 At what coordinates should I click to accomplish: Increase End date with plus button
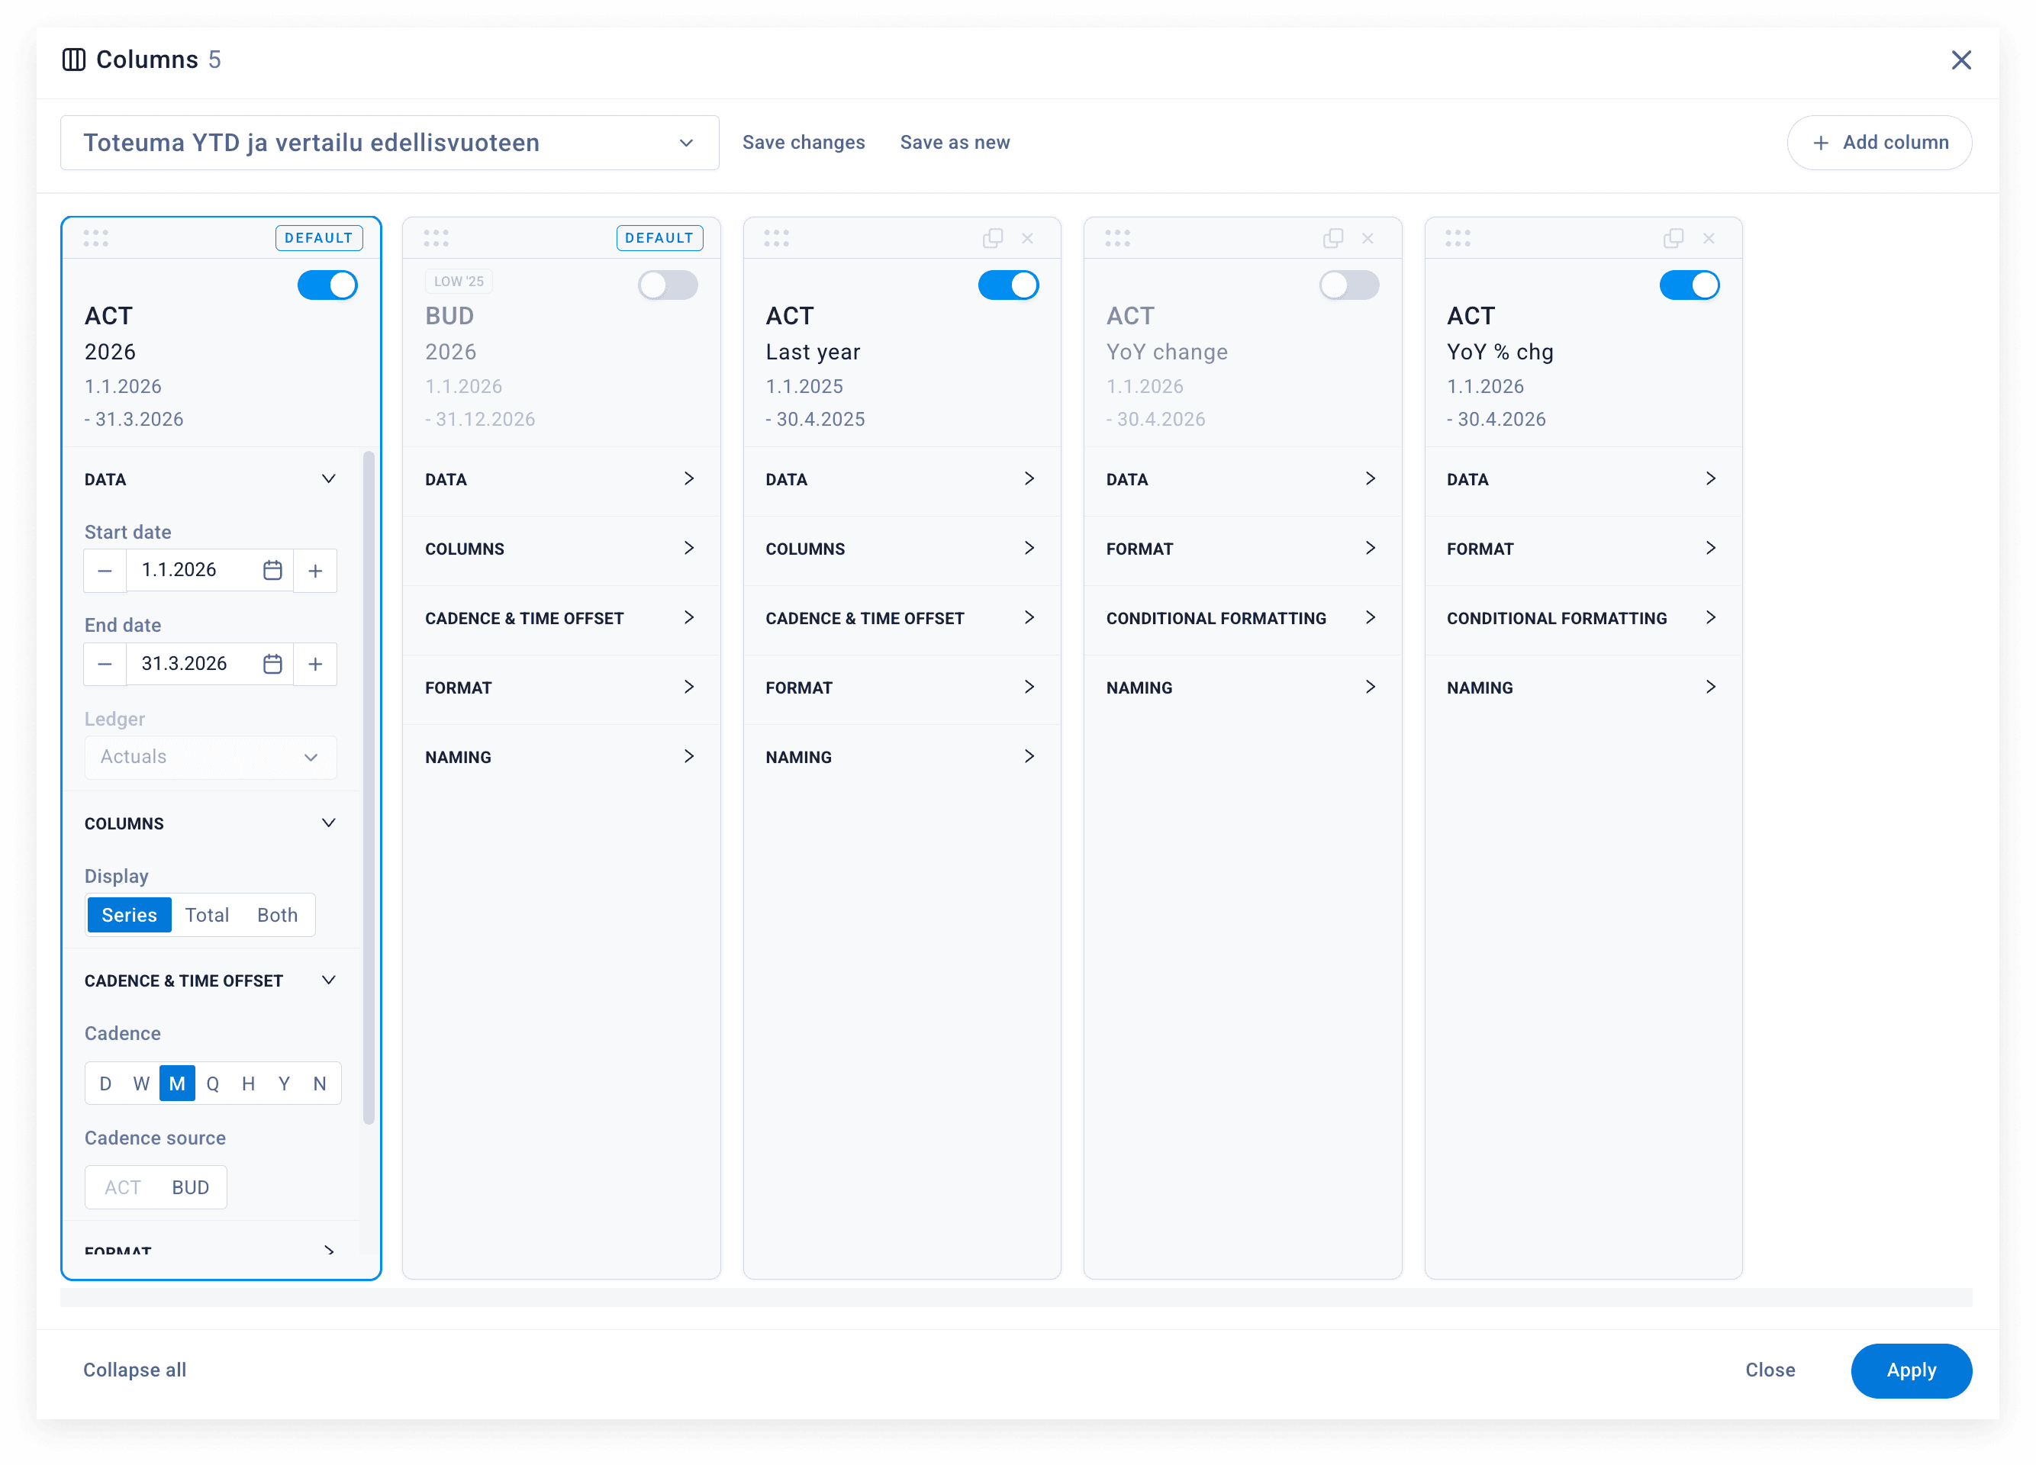315,663
